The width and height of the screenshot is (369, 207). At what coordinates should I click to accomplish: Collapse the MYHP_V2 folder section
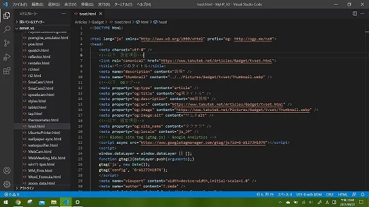42,28
